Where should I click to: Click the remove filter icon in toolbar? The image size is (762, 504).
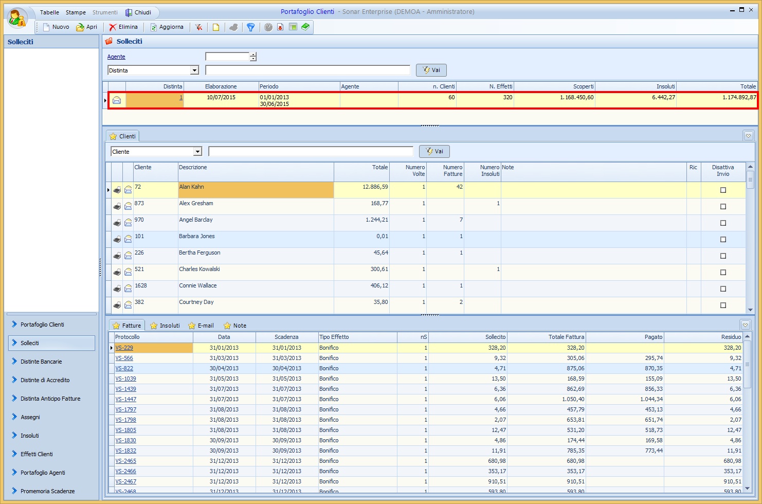pos(198,27)
